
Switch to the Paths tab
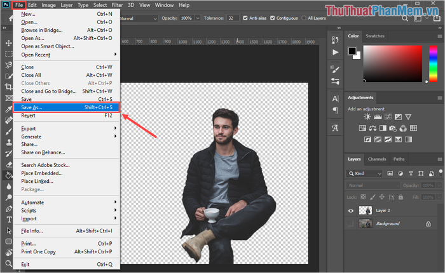[399, 159]
